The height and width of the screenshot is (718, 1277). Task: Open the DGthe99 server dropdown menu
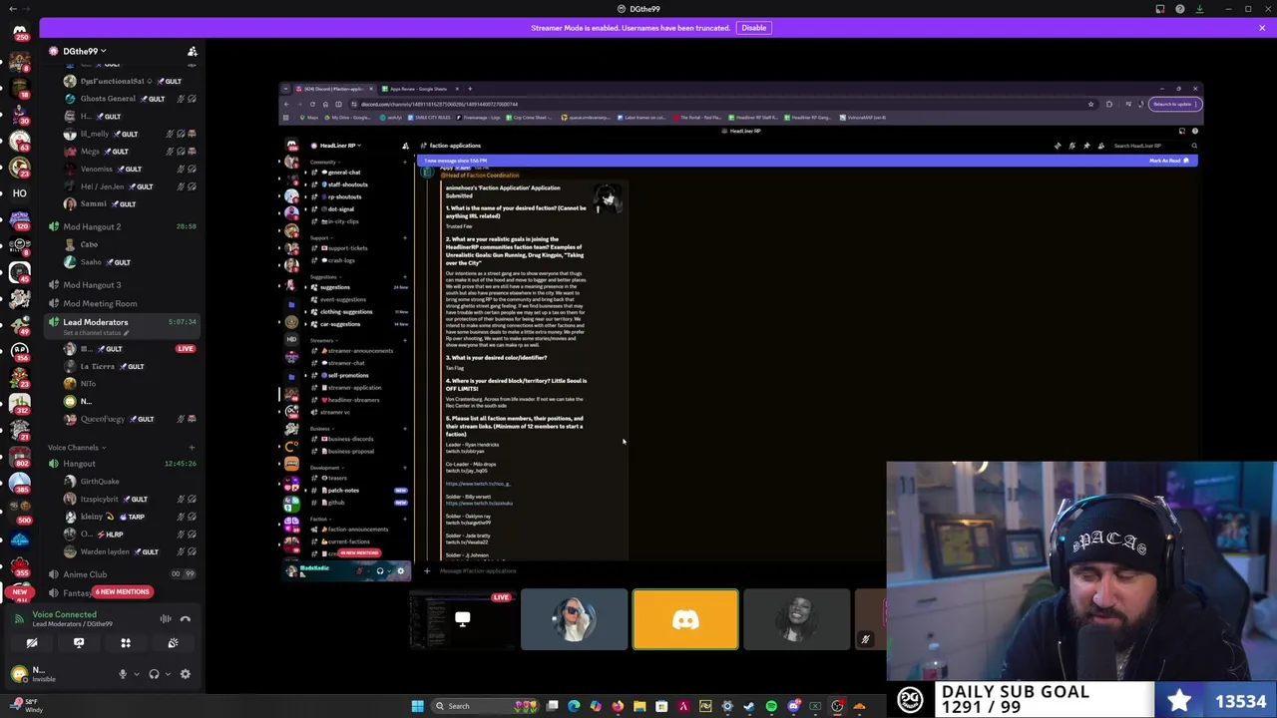(x=84, y=51)
